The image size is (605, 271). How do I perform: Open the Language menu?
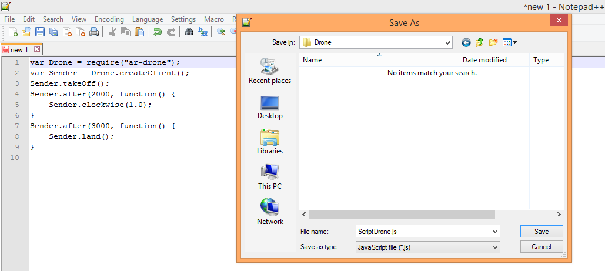pos(148,19)
